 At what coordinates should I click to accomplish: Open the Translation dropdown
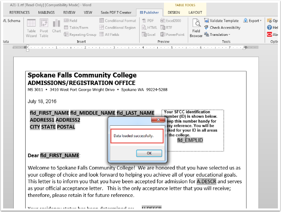tap(217, 35)
